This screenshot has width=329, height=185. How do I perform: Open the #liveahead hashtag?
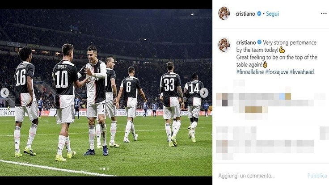302,72
